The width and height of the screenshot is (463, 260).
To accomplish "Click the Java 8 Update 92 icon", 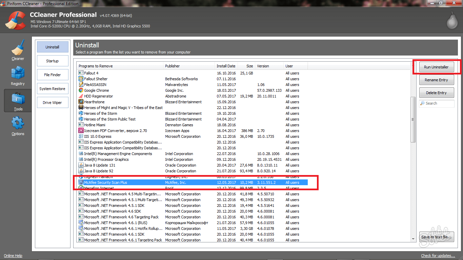I will coord(81,171).
